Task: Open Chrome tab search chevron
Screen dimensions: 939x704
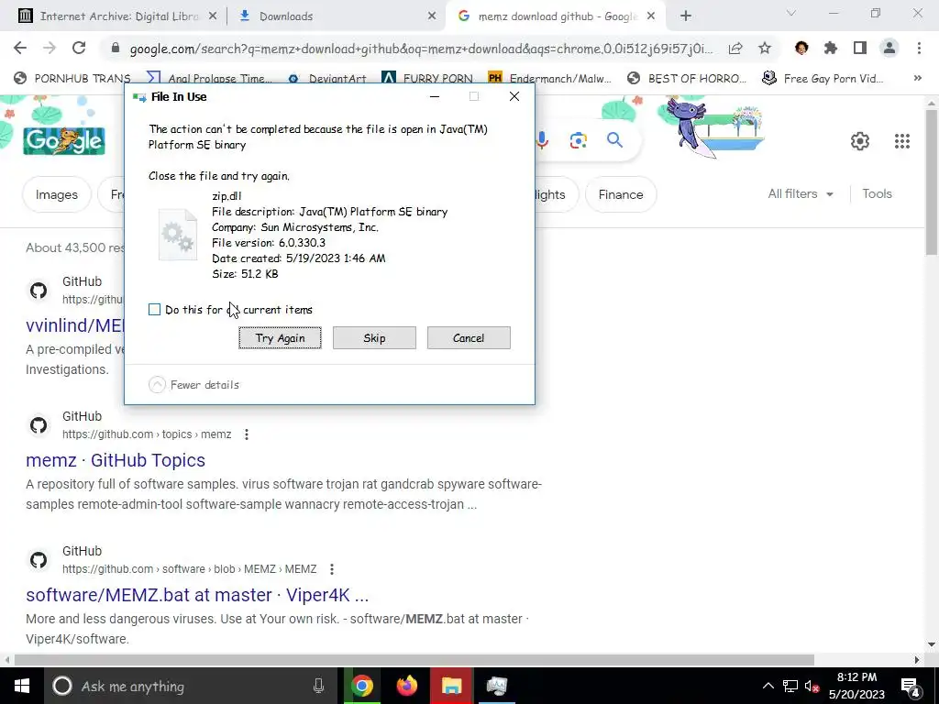Action: click(791, 13)
